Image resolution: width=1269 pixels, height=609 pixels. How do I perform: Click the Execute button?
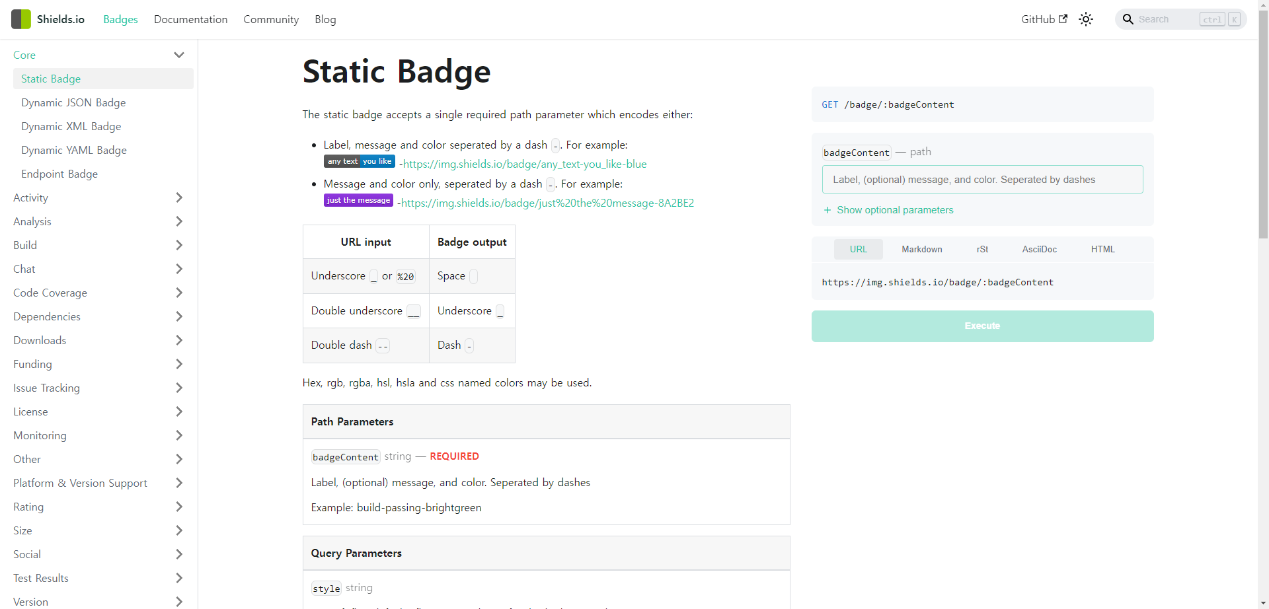pyautogui.click(x=982, y=326)
